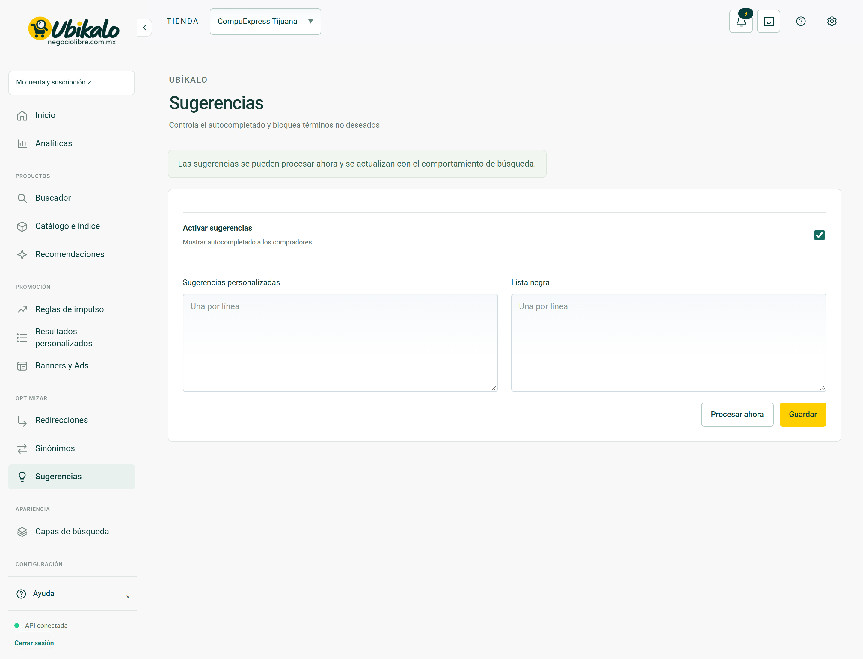Click the Catálogo e índice box icon

click(22, 226)
